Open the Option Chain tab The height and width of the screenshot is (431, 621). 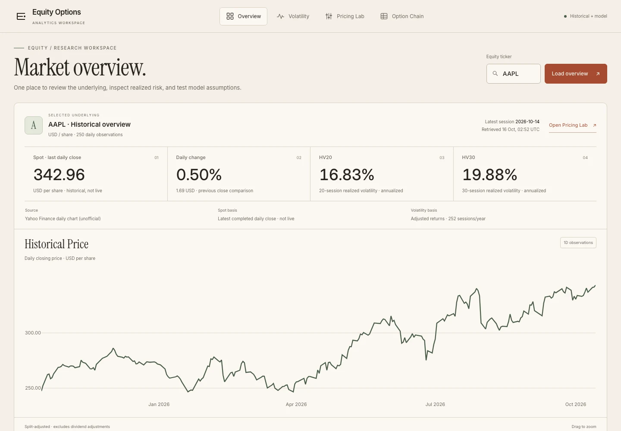pos(402,16)
